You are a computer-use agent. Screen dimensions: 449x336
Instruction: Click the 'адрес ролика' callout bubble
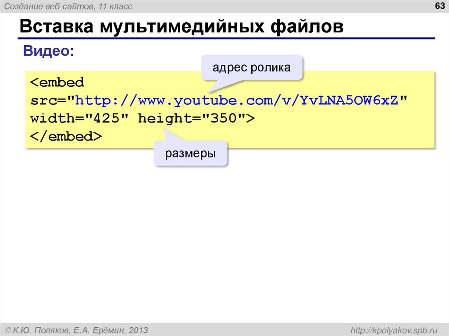click(252, 67)
